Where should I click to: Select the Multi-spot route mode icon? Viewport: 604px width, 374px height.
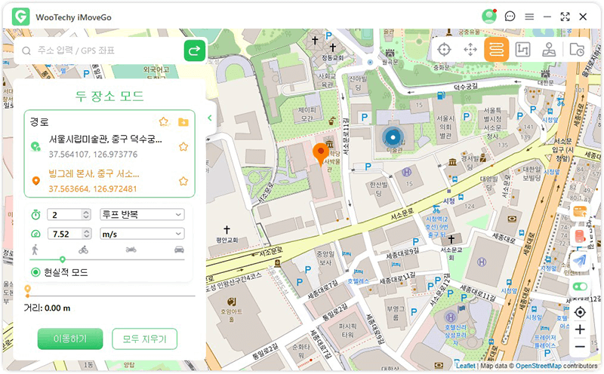click(522, 51)
